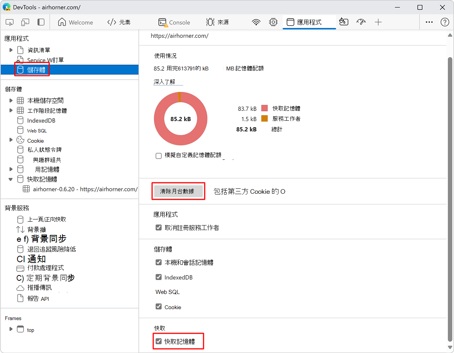
Task: Open the 深入了解 link
Action: (168, 81)
